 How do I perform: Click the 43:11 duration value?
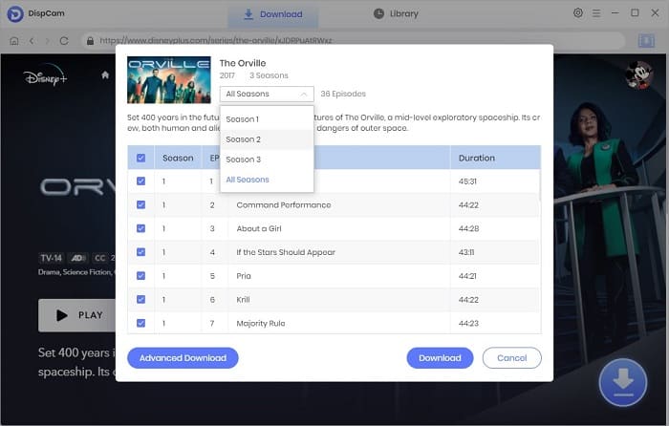[466, 252]
